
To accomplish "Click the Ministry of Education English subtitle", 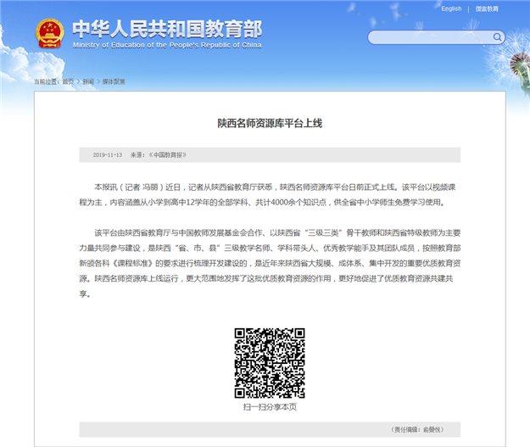I will 166,43.
